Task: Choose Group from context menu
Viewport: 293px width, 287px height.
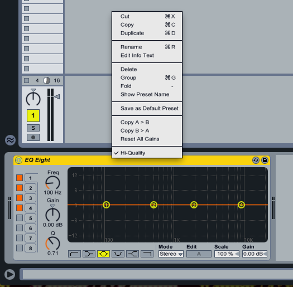Action: point(147,77)
